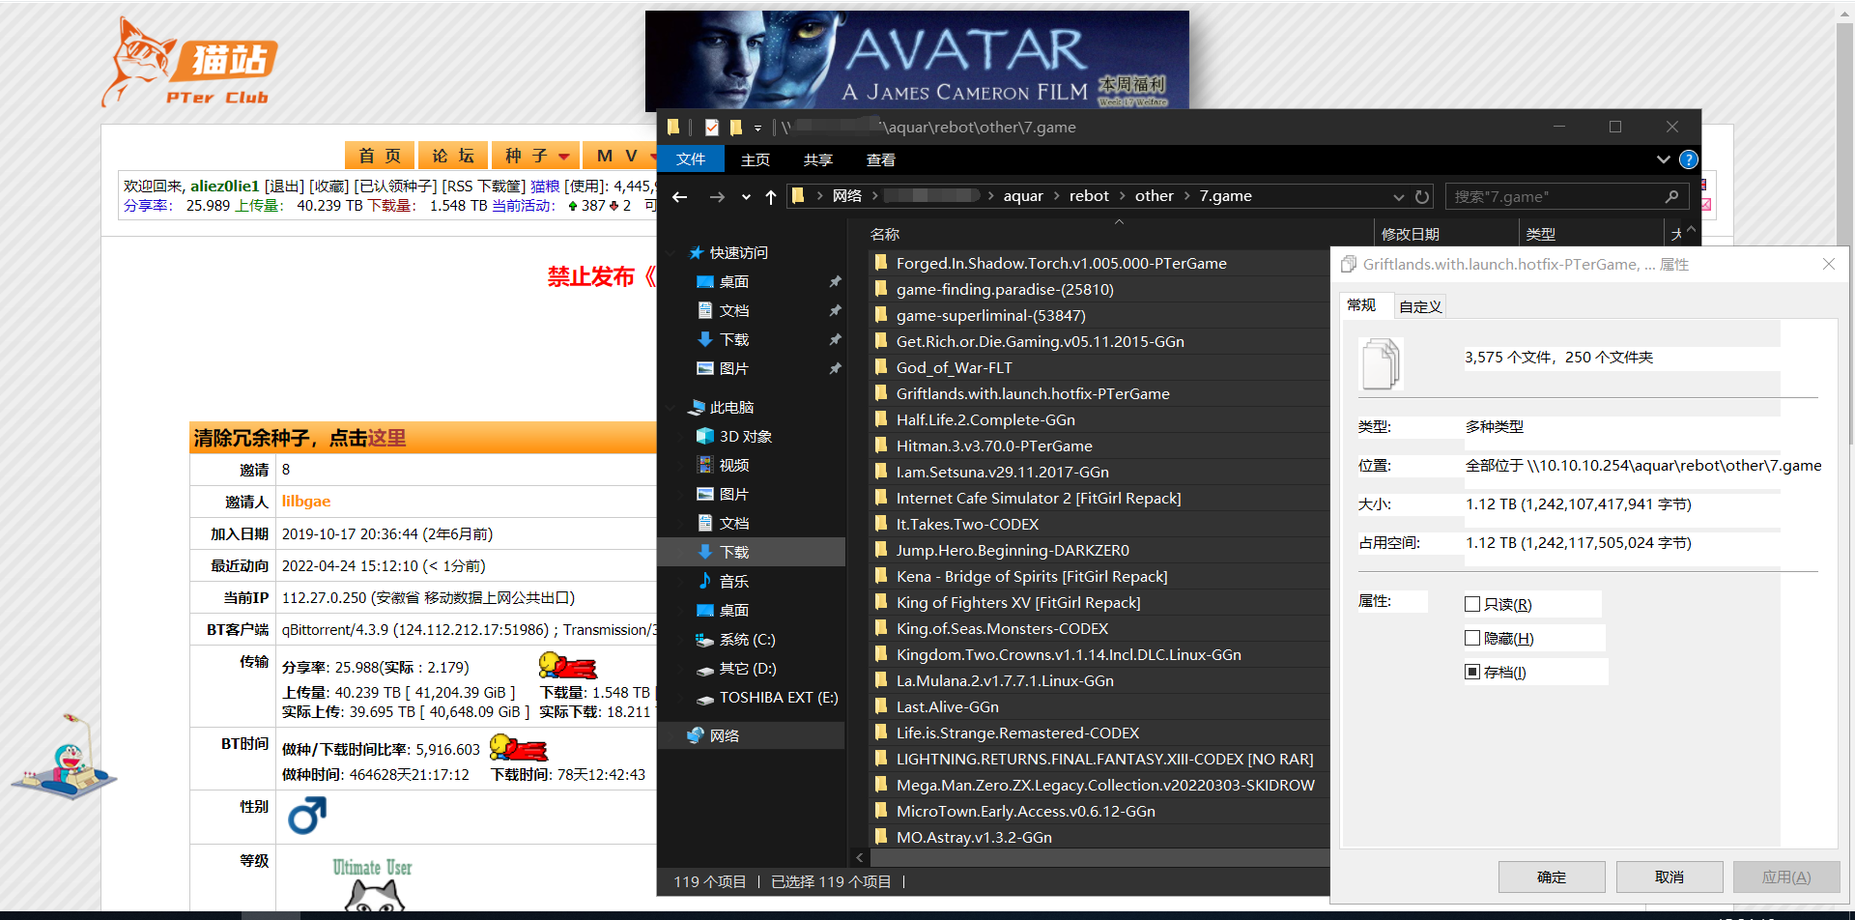Click the Last.Alive-GGn folder icon
This screenshot has width=1855, height=920.
click(880, 706)
